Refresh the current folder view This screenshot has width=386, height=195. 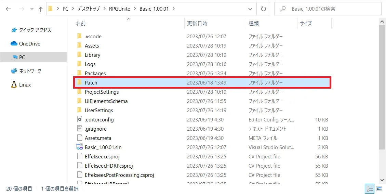tap(263, 9)
